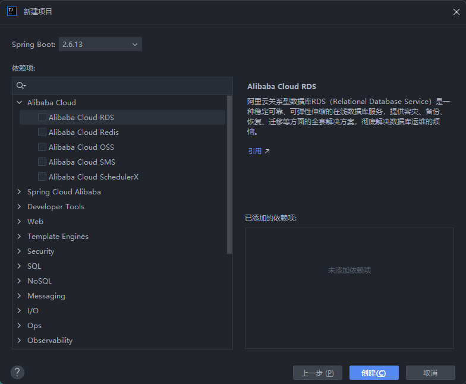Expand the Template Engines category
466x384 pixels.
19,237
